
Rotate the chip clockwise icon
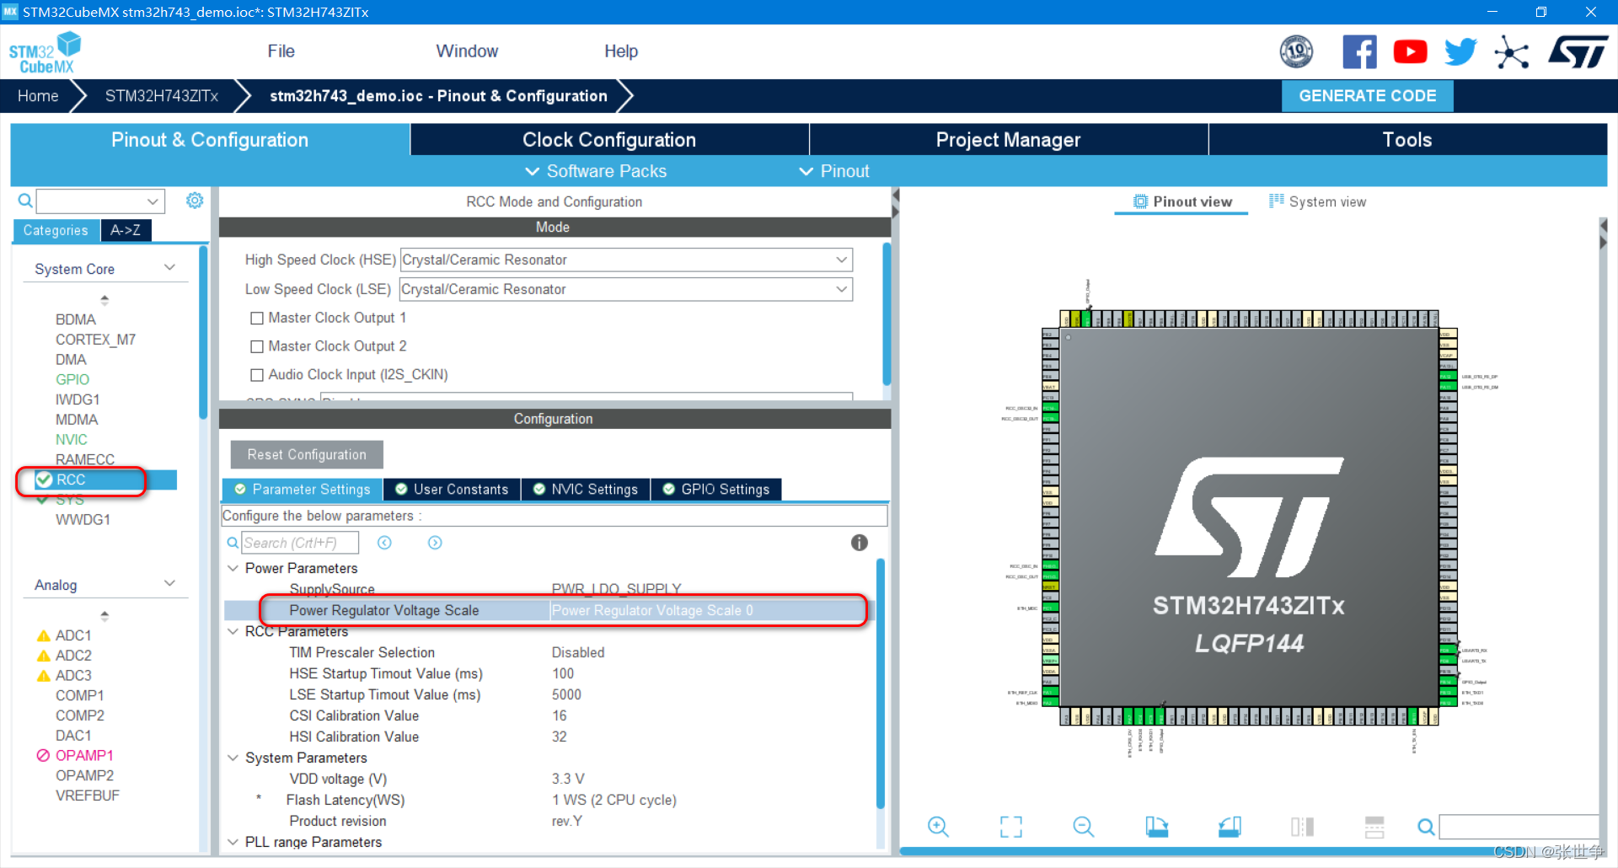coord(1156,827)
